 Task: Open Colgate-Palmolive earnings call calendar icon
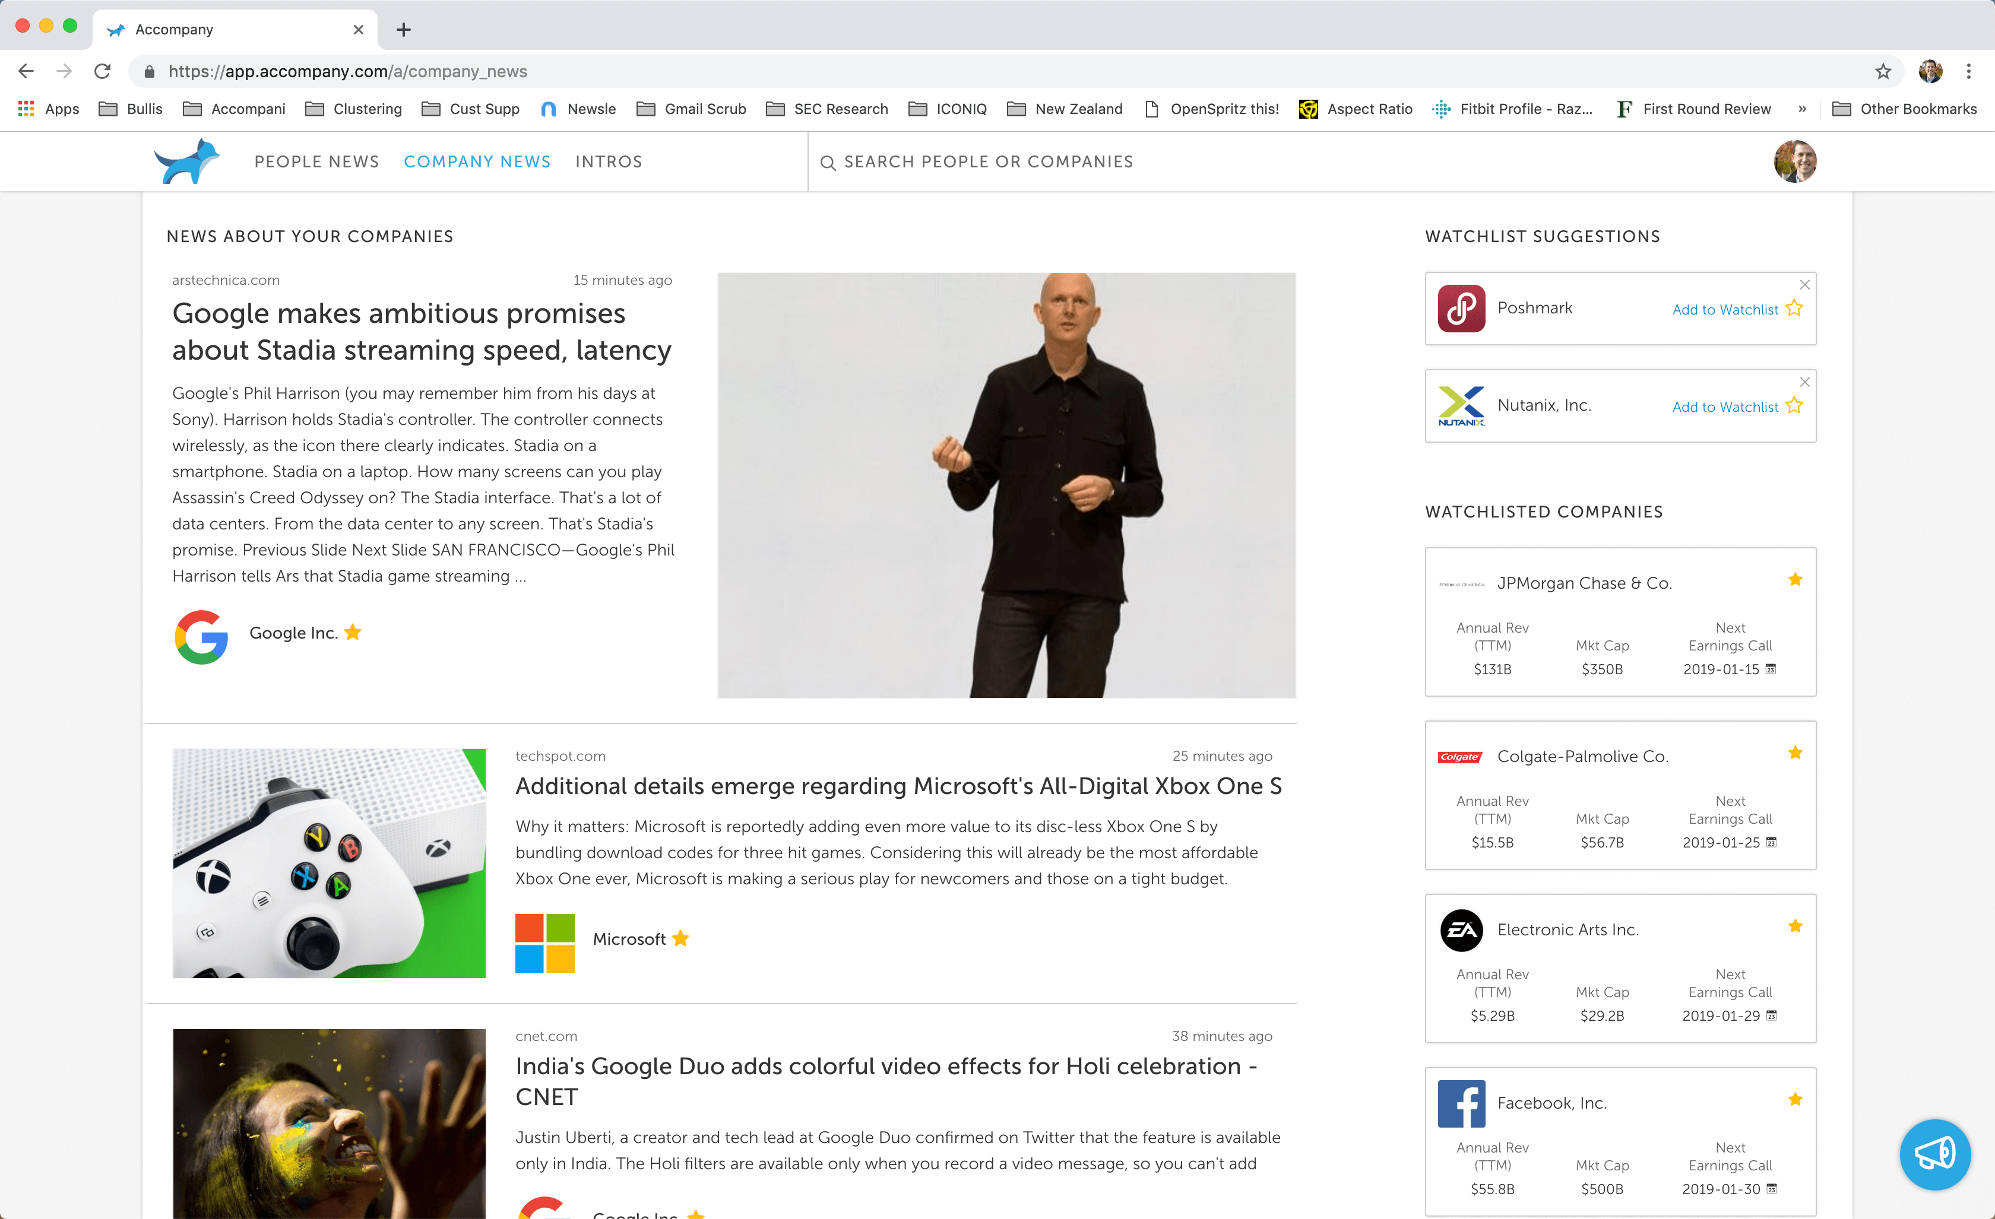[1771, 842]
